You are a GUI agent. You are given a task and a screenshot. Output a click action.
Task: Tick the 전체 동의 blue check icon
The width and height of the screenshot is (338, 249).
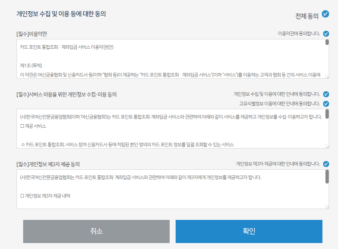pos(325,14)
